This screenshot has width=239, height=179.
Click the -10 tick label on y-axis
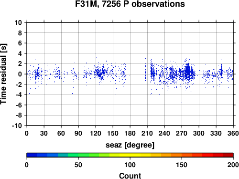17,126
